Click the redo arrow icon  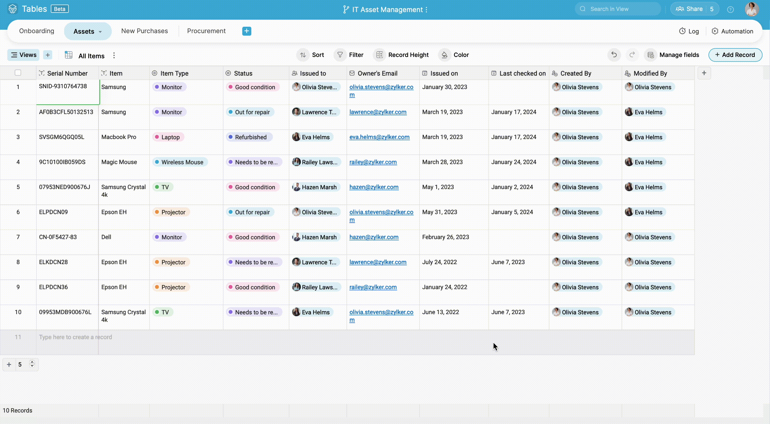point(632,55)
